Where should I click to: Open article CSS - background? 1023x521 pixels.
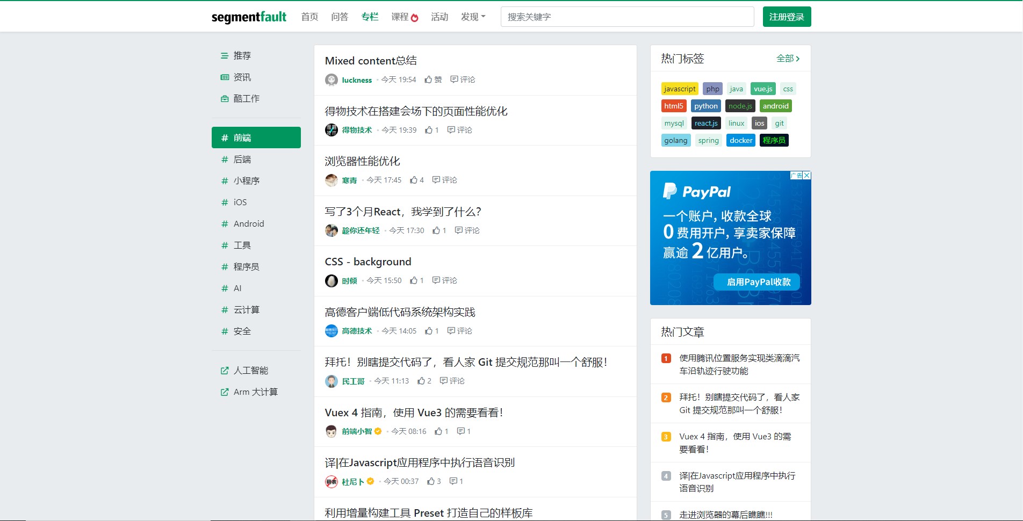[368, 262]
